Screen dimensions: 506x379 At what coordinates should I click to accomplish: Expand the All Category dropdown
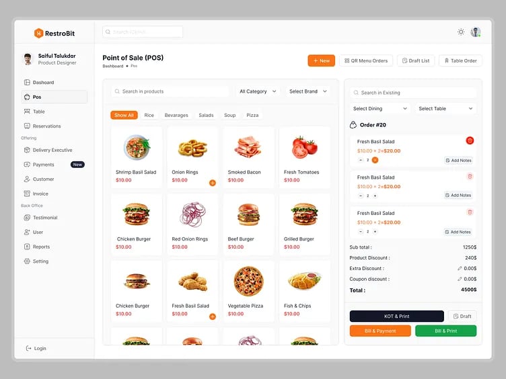[x=258, y=91]
